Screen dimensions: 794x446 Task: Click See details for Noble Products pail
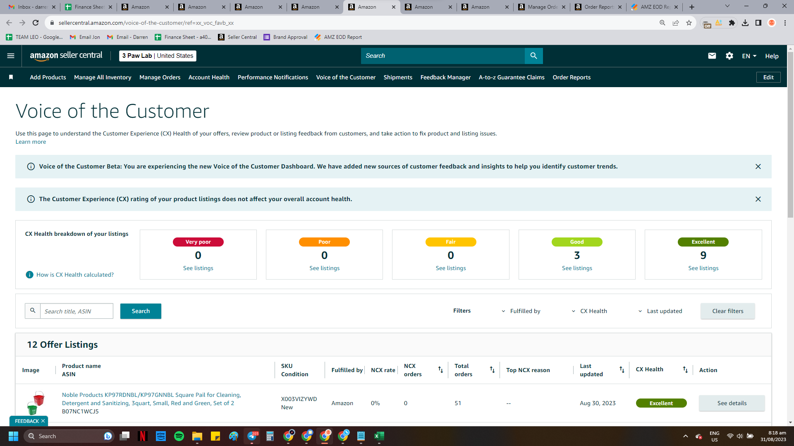coord(732,403)
